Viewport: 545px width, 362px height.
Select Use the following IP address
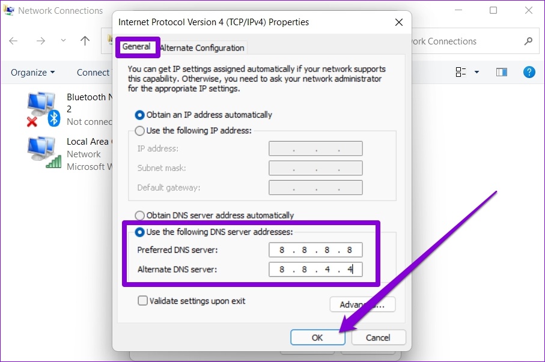click(x=193, y=131)
